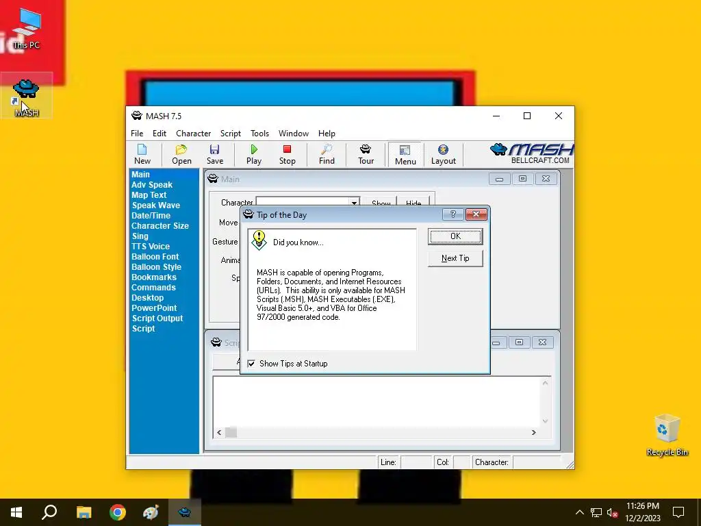
Task: Open the Character dropdown arrow in Main
Action: (354, 203)
